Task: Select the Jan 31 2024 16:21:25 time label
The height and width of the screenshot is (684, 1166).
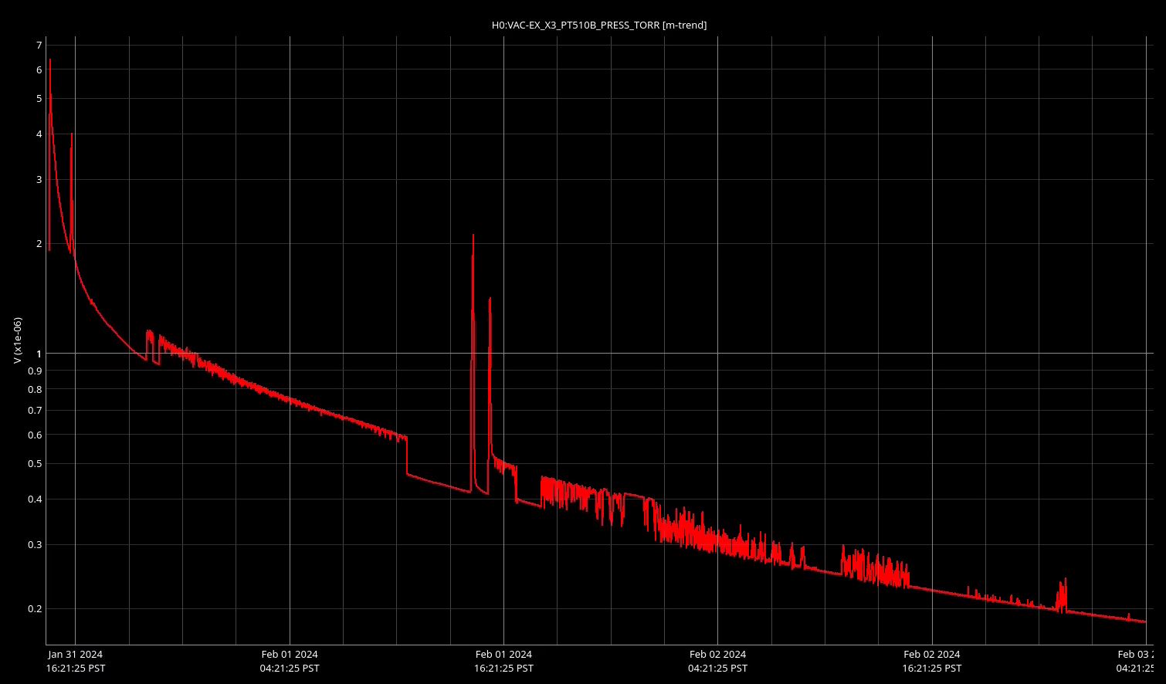Action: pos(75,661)
